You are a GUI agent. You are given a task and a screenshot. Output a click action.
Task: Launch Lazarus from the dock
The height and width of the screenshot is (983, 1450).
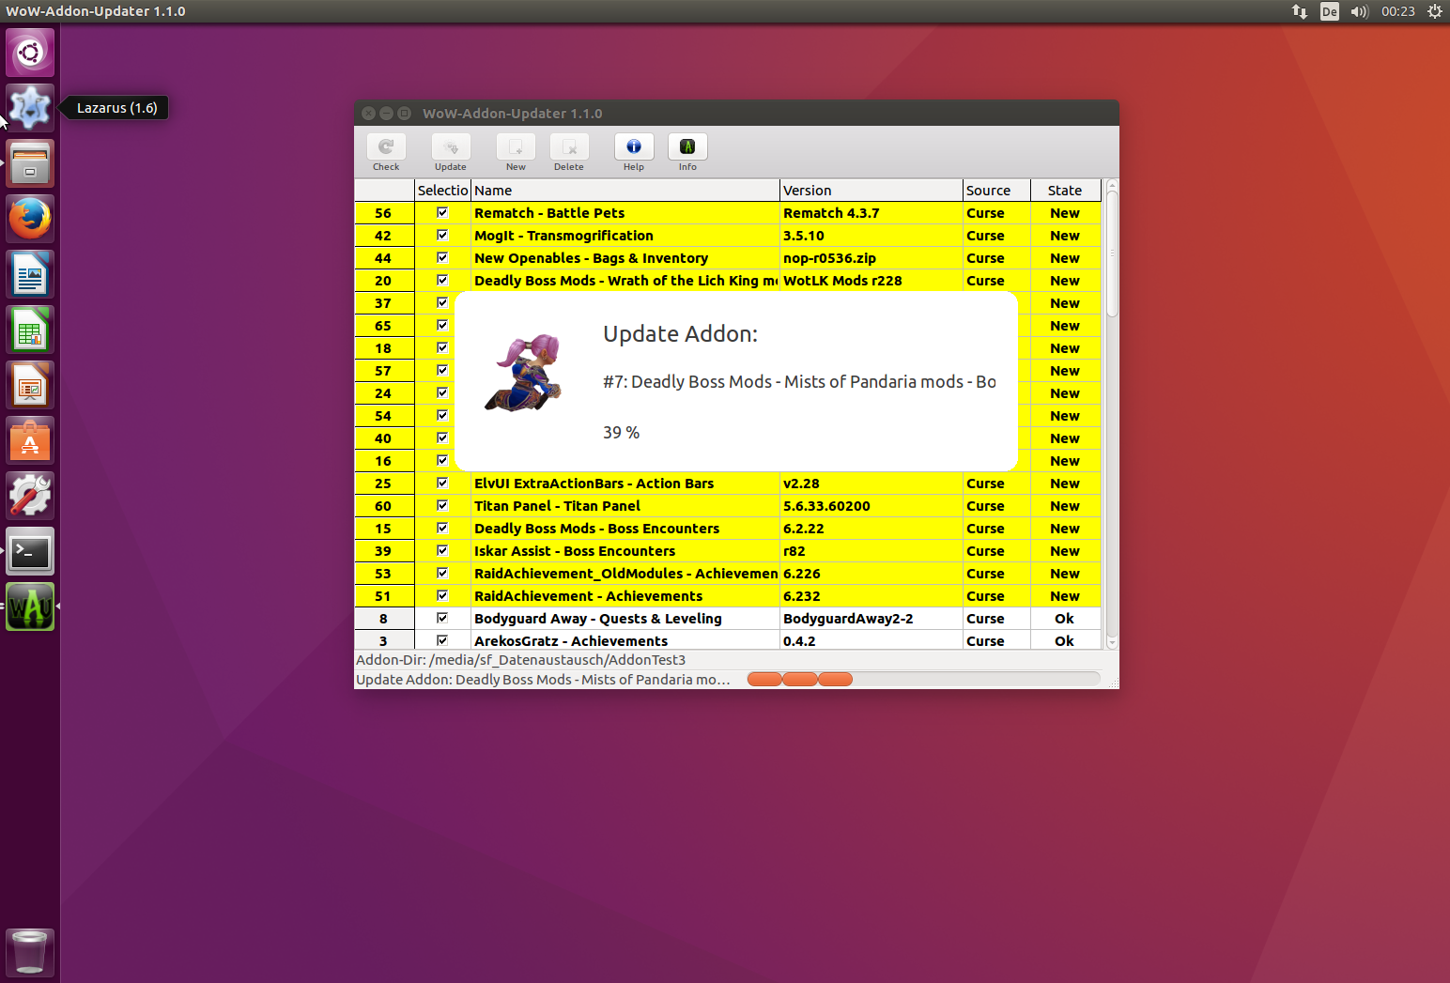tap(30, 108)
